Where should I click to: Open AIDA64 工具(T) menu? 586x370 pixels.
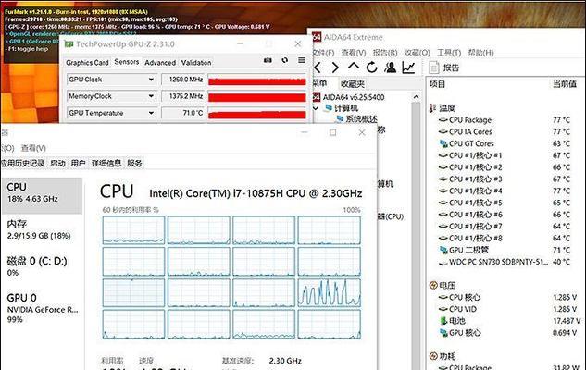(x=449, y=53)
